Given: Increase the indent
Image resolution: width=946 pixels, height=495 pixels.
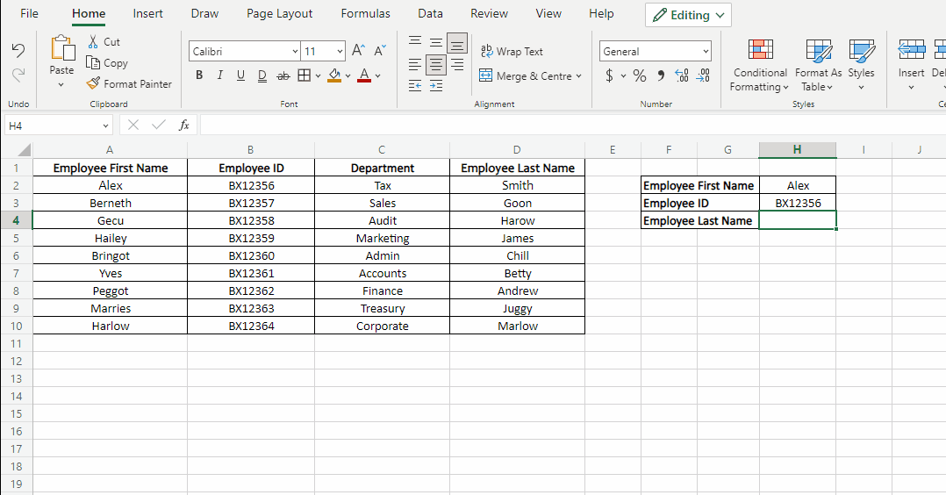Looking at the screenshot, I should [x=436, y=86].
